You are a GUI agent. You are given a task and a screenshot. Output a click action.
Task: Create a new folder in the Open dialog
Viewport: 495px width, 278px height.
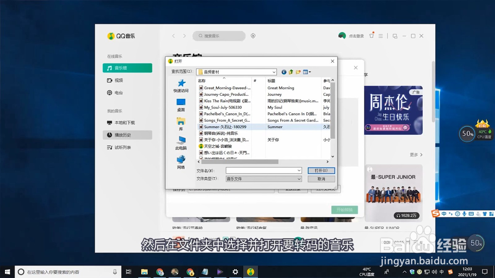(x=298, y=72)
